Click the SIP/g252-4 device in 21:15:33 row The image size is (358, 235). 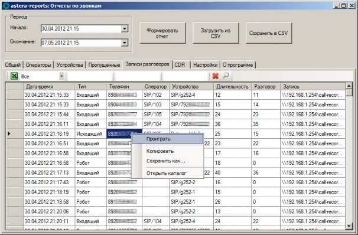[191, 95]
